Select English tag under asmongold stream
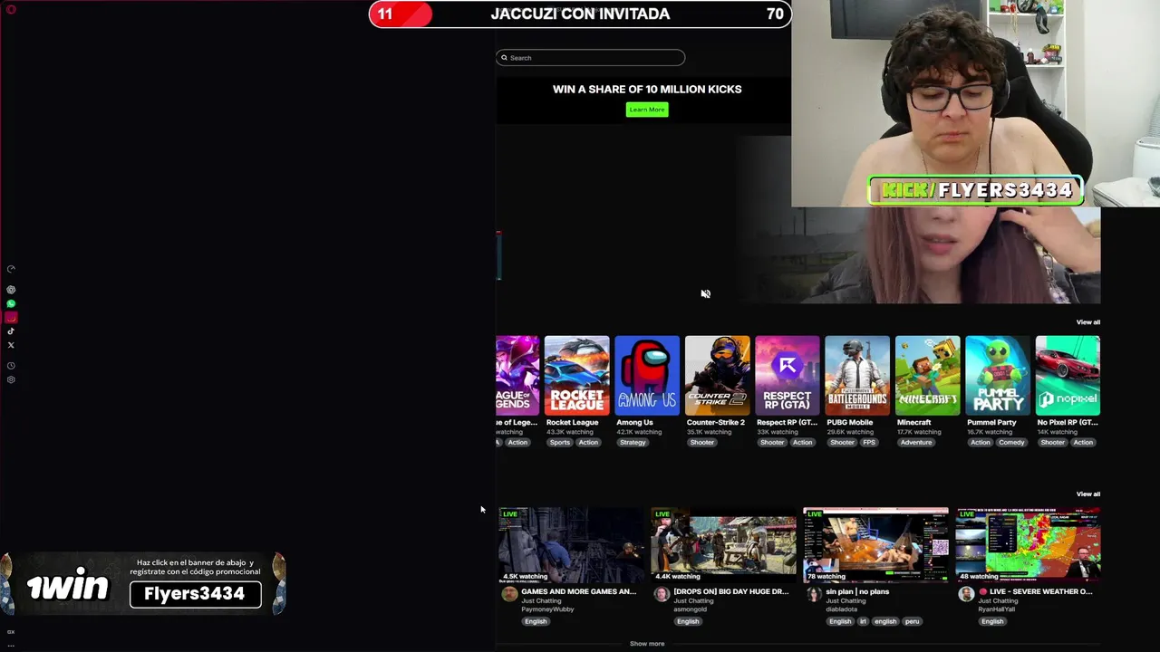Viewport: 1160px width, 652px height. pos(688,621)
